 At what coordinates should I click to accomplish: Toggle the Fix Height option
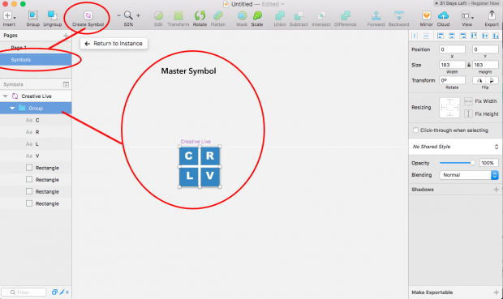pos(468,113)
